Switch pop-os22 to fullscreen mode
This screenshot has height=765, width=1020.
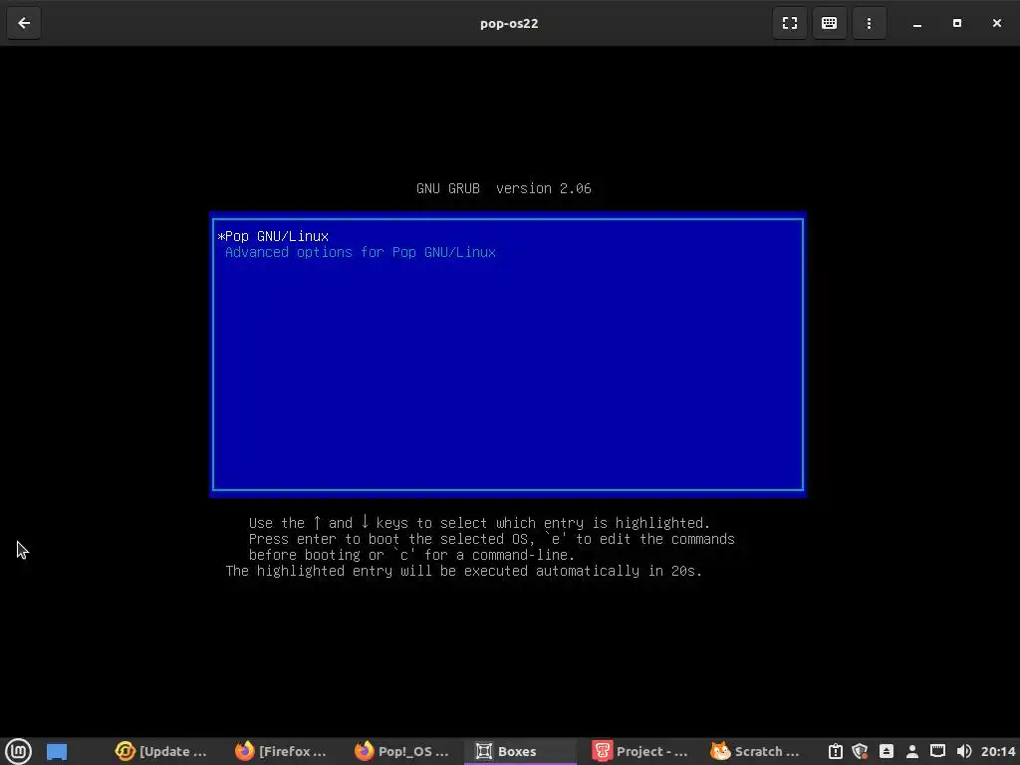[790, 24]
